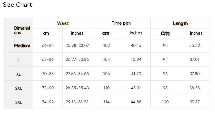Click the Time pen column header
Image resolution: width=215 pixels, height=116 pixels.
click(x=121, y=23)
